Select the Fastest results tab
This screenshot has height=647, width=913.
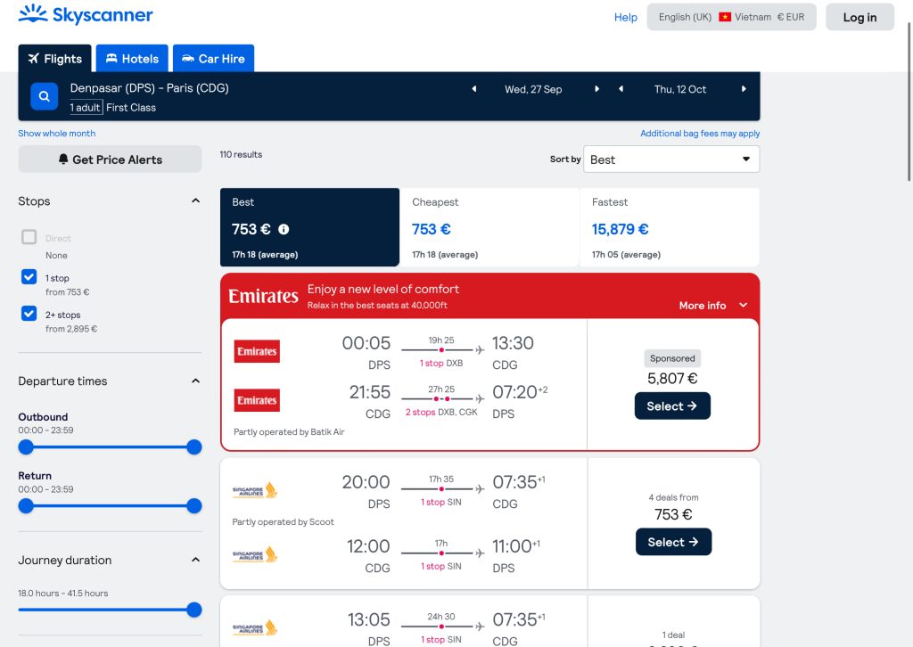point(669,227)
